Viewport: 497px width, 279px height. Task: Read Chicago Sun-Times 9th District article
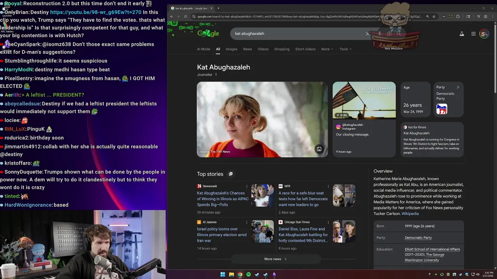[x=303, y=235]
